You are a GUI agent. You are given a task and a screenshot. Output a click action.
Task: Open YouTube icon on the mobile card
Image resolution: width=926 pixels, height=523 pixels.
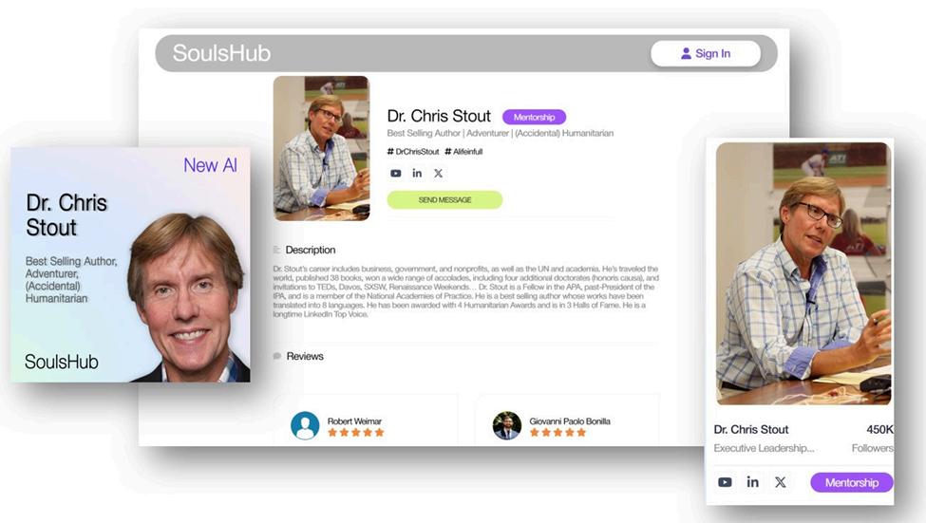coord(725,482)
